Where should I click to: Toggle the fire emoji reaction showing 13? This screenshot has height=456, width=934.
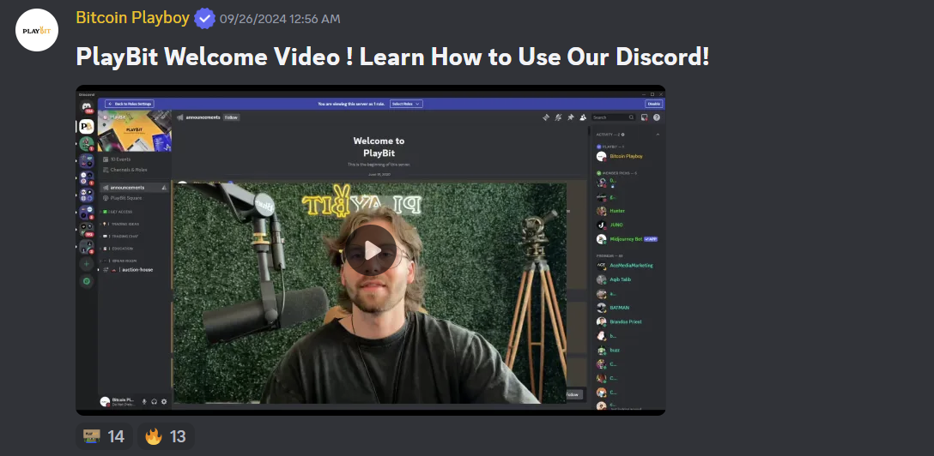pos(166,436)
